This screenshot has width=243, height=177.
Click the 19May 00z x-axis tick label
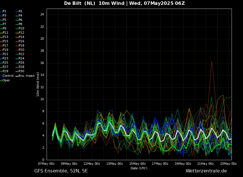[x=183, y=164]
